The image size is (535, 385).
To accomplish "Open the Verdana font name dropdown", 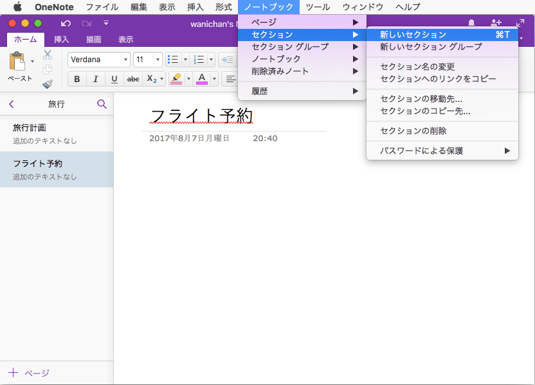I will pyautogui.click(x=125, y=60).
